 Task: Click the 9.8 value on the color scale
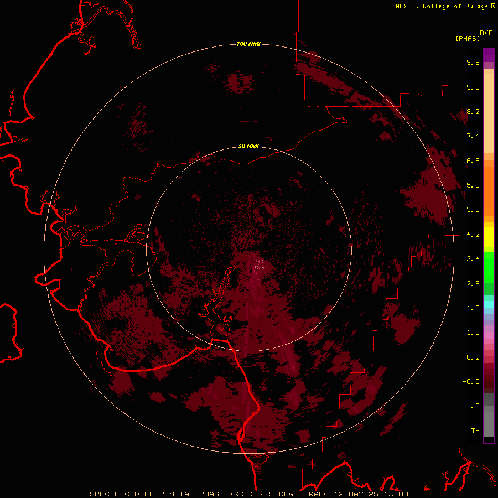pos(473,62)
